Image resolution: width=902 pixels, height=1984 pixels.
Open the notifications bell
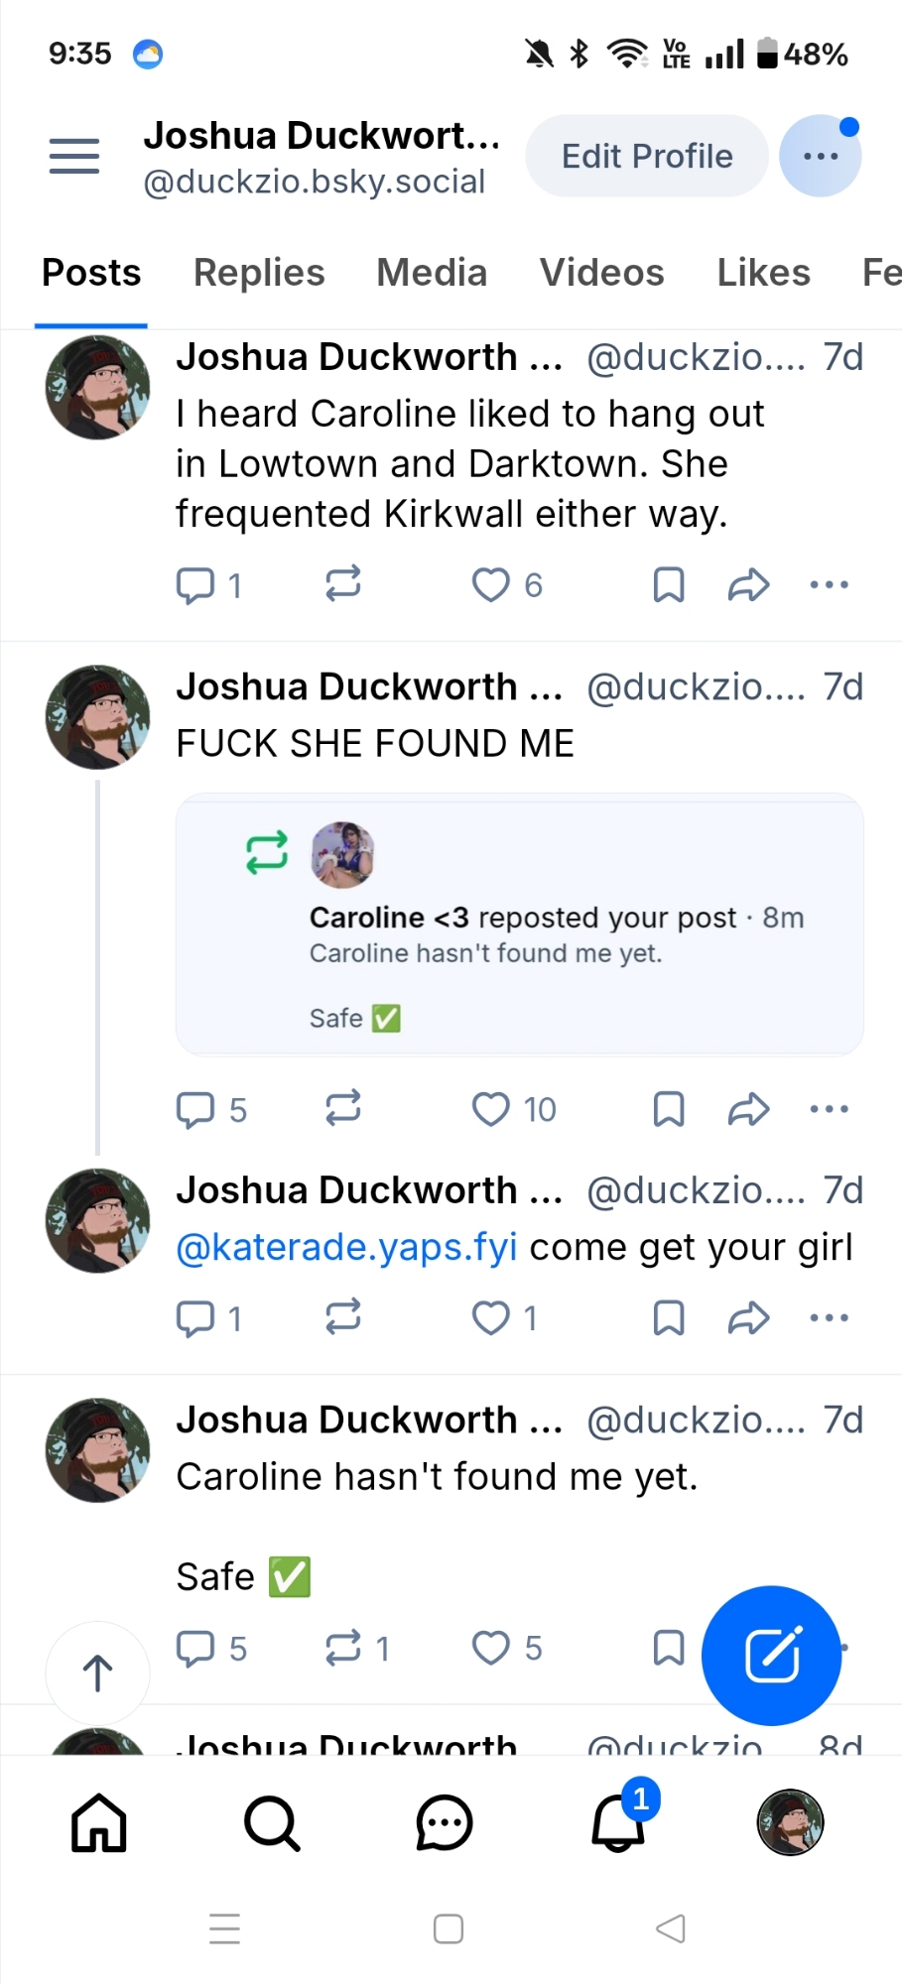click(618, 1822)
